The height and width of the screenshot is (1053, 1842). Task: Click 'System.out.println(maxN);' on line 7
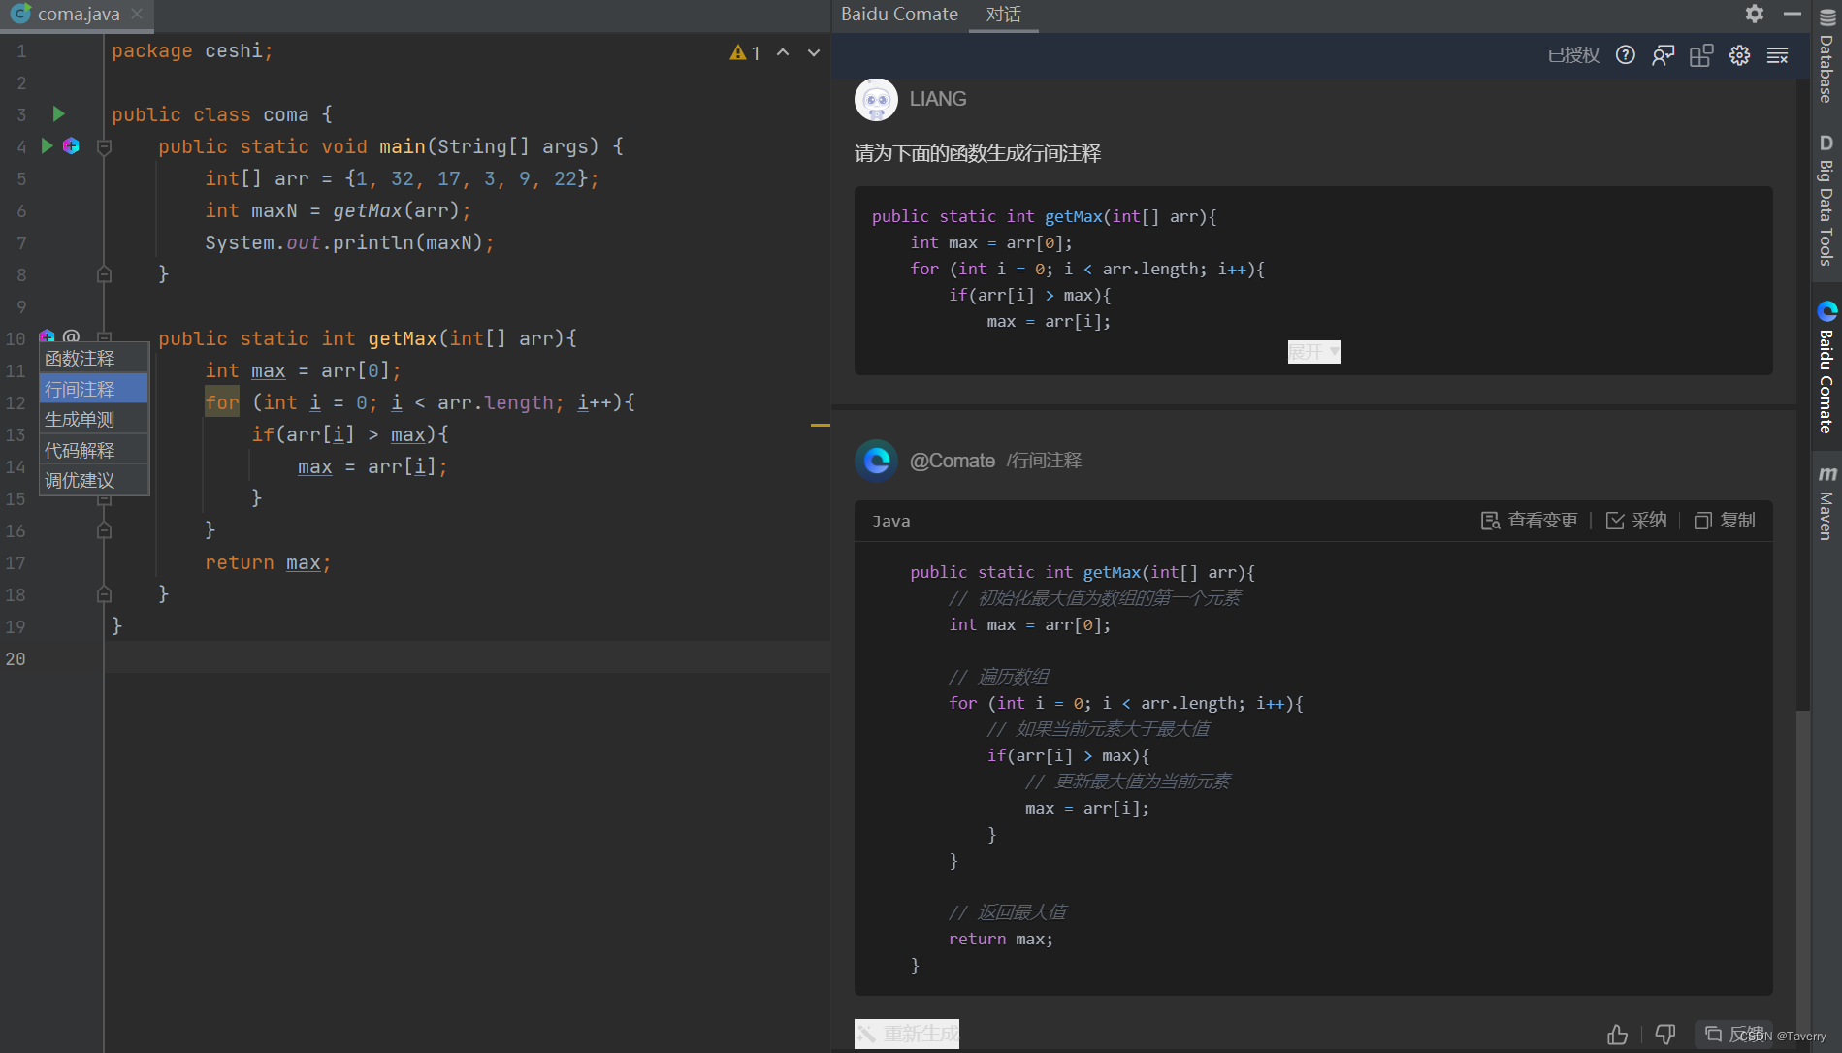click(349, 242)
